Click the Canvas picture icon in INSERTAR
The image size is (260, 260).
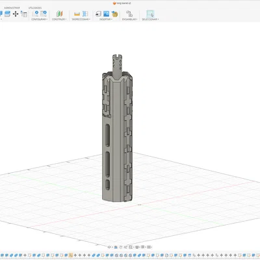coord(106,14)
